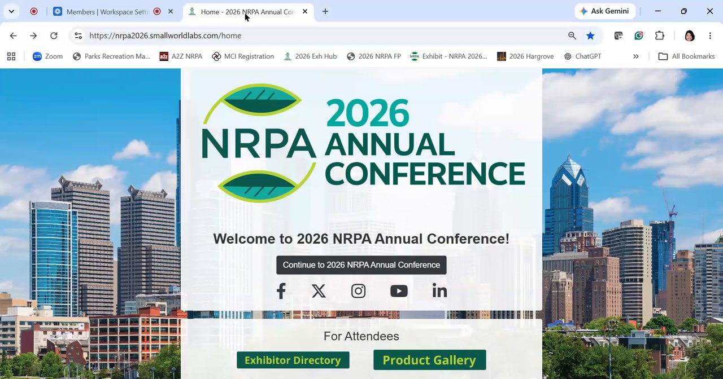Viewport: 723px width, 379px height.
Task: Open the ChatGPT bookmark
Action: click(582, 56)
